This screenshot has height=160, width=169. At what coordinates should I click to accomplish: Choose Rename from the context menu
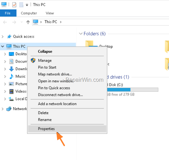pyautogui.click(x=67, y=120)
